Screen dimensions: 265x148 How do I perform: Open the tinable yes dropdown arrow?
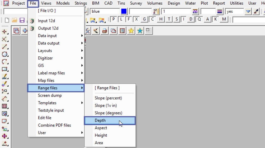coord(248,11)
